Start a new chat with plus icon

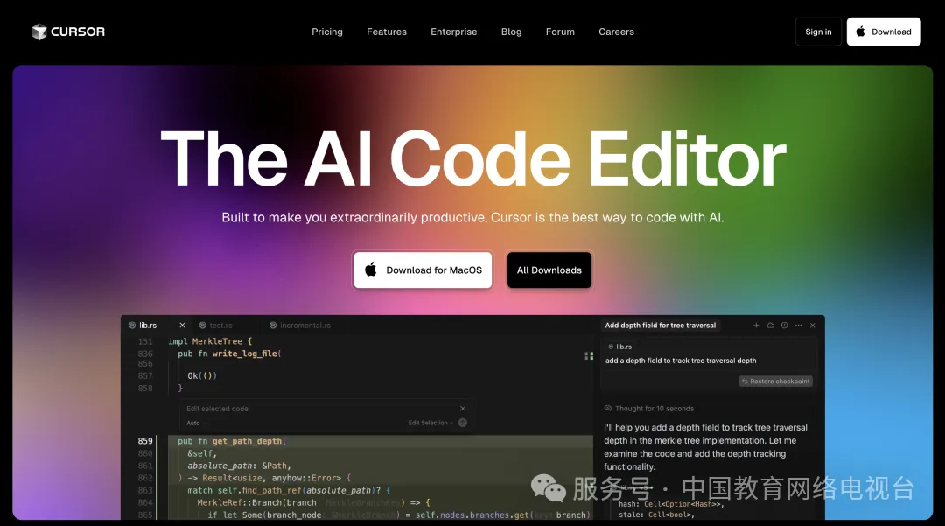756,326
